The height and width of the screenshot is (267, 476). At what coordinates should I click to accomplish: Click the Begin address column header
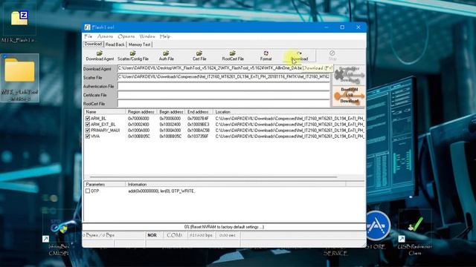(171, 112)
